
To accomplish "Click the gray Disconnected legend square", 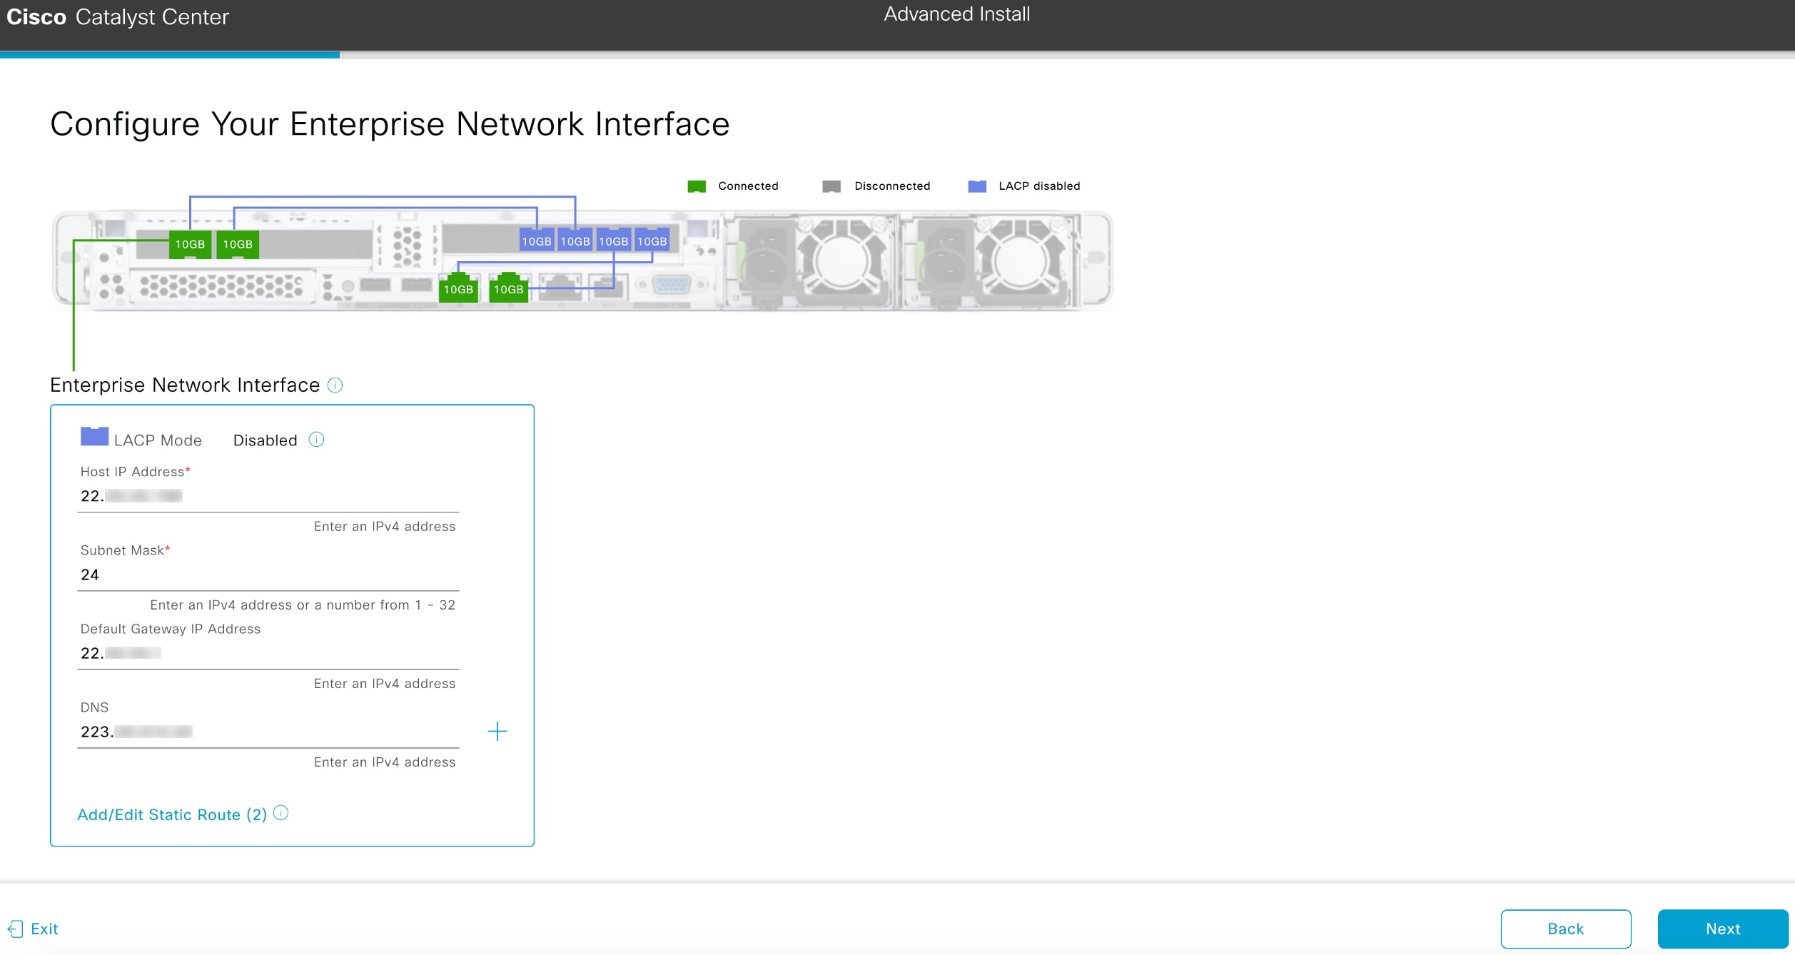I will pyautogui.click(x=831, y=185).
